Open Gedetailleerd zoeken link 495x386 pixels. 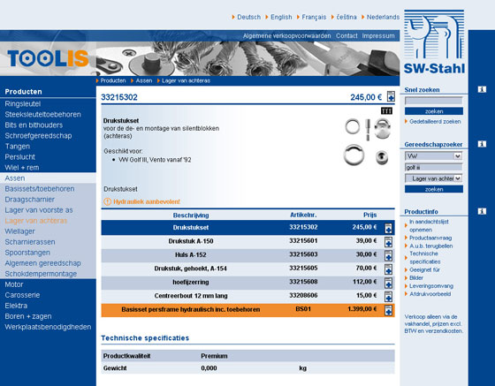click(435, 121)
